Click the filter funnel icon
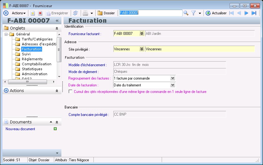Image resolution: width=263 pixels, height=165 pixels. [x=194, y=13]
